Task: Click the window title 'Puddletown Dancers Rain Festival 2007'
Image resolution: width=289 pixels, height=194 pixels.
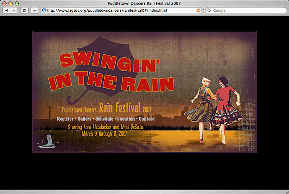Action: pyautogui.click(x=144, y=3)
